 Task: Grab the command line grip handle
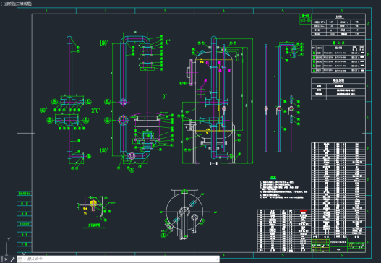pyautogui.click(x=2, y=259)
